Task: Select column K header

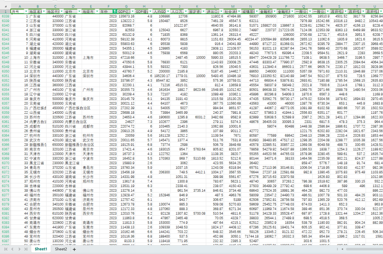Action: (197, 7)
